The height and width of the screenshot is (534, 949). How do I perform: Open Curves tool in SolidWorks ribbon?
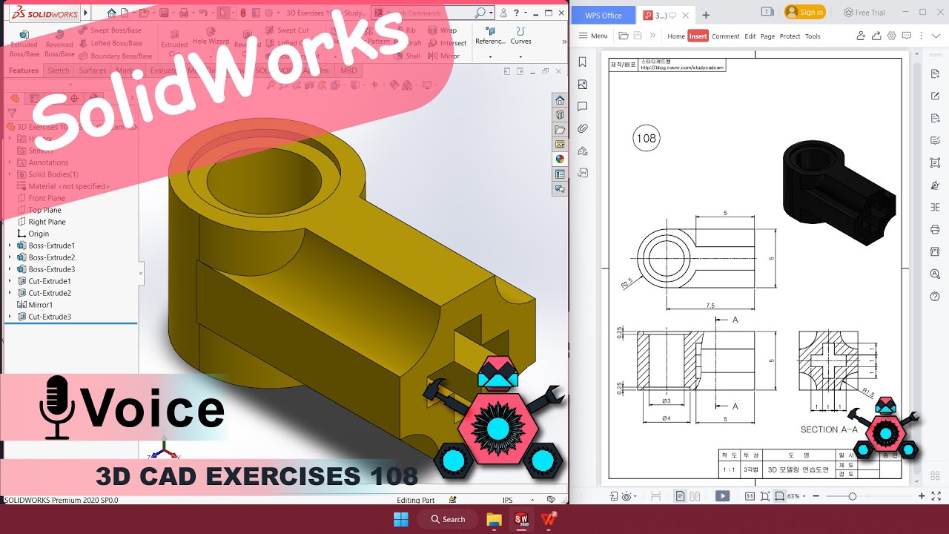[x=520, y=36]
